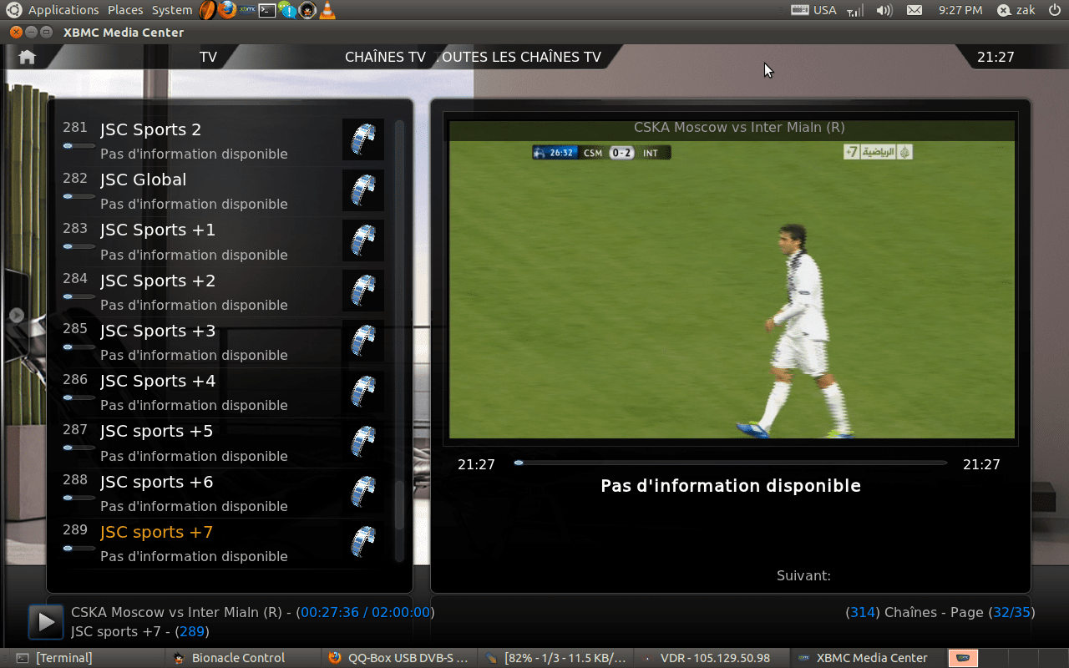This screenshot has height=668, width=1069.
Task: Select channel 286 JSC Sports +4
Action: pos(223,392)
